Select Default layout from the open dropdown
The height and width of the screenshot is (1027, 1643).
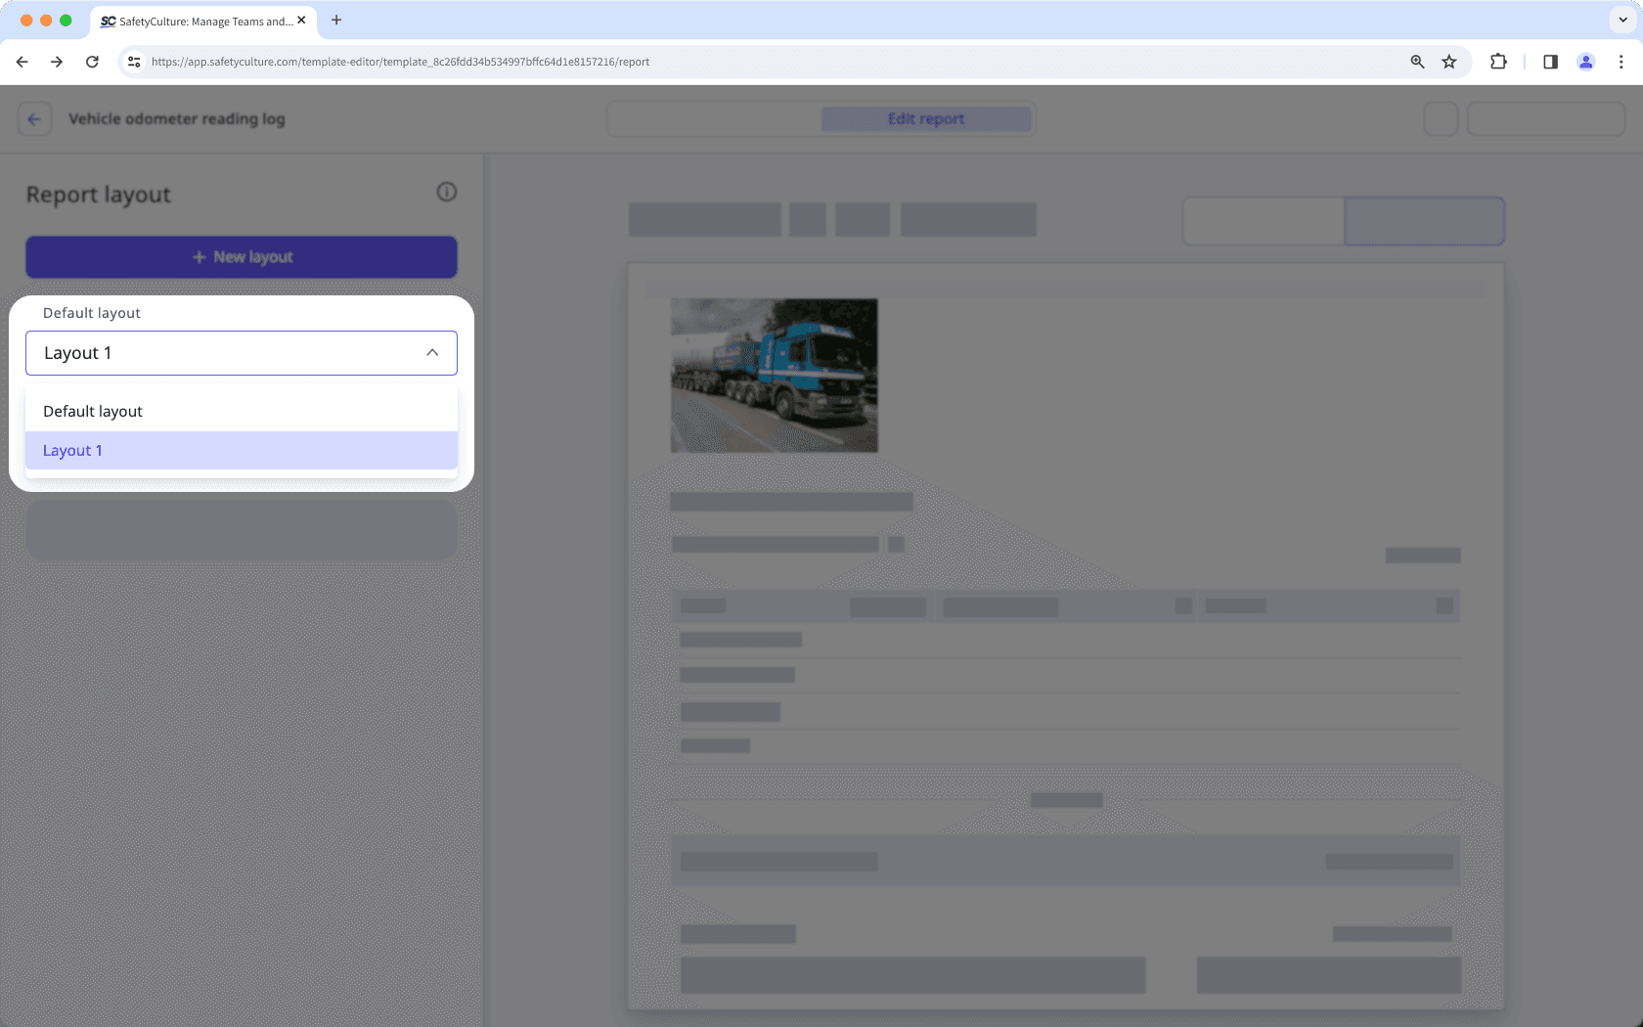click(92, 411)
